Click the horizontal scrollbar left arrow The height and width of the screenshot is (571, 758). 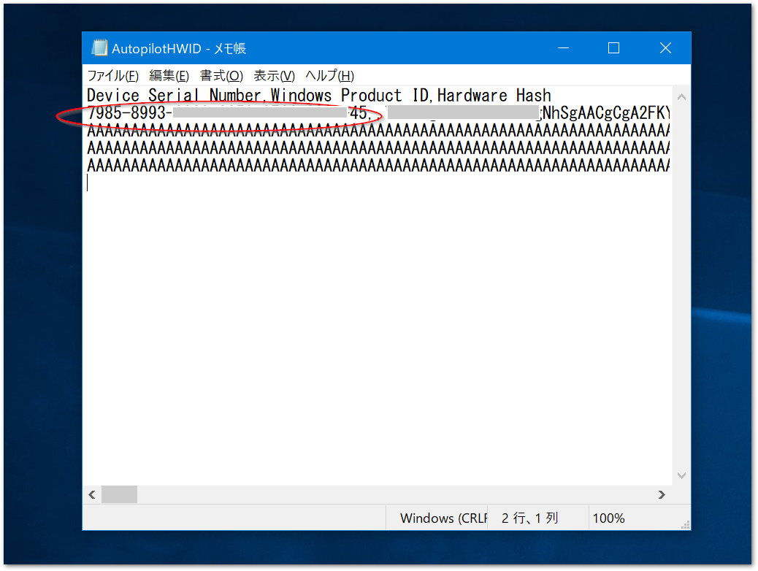point(92,494)
